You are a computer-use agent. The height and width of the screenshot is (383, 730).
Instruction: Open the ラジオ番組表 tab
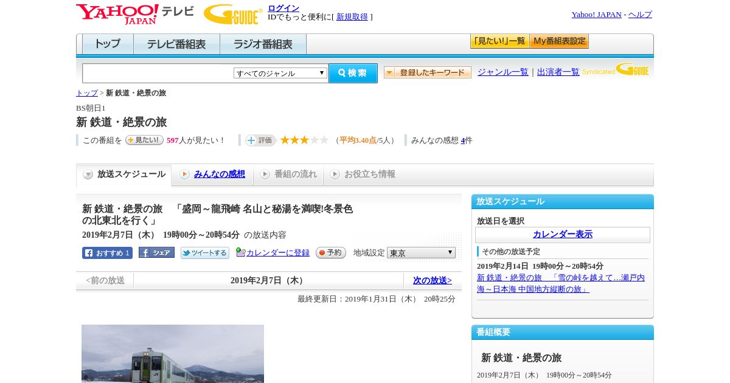(x=263, y=44)
